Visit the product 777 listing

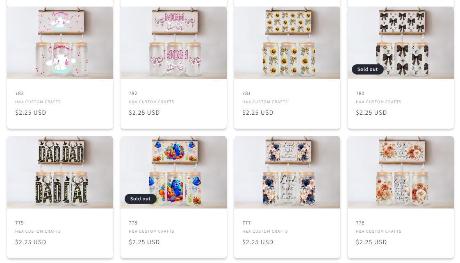(246, 223)
